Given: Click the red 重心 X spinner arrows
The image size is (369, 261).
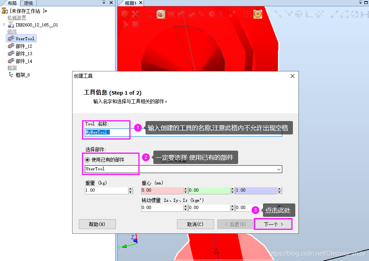Looking at the screenshot, I should pyautogui.click(x=185, y=190).
